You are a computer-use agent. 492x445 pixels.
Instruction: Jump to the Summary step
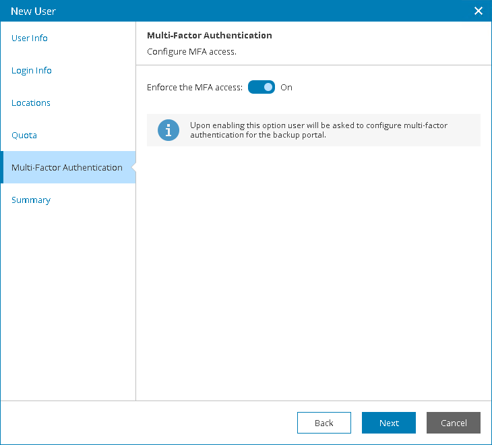31,200
